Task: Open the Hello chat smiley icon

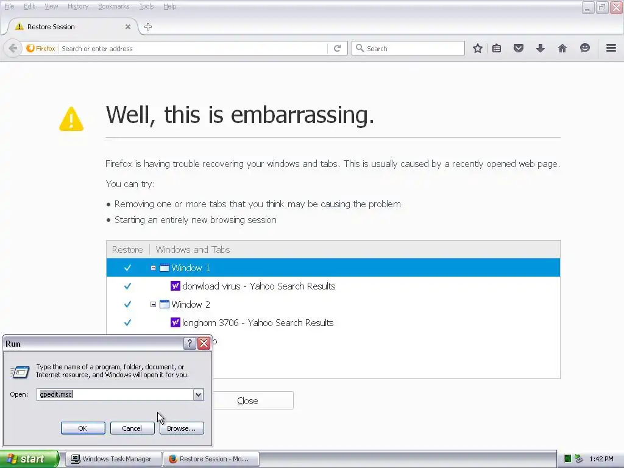Action: click(584, 48)
